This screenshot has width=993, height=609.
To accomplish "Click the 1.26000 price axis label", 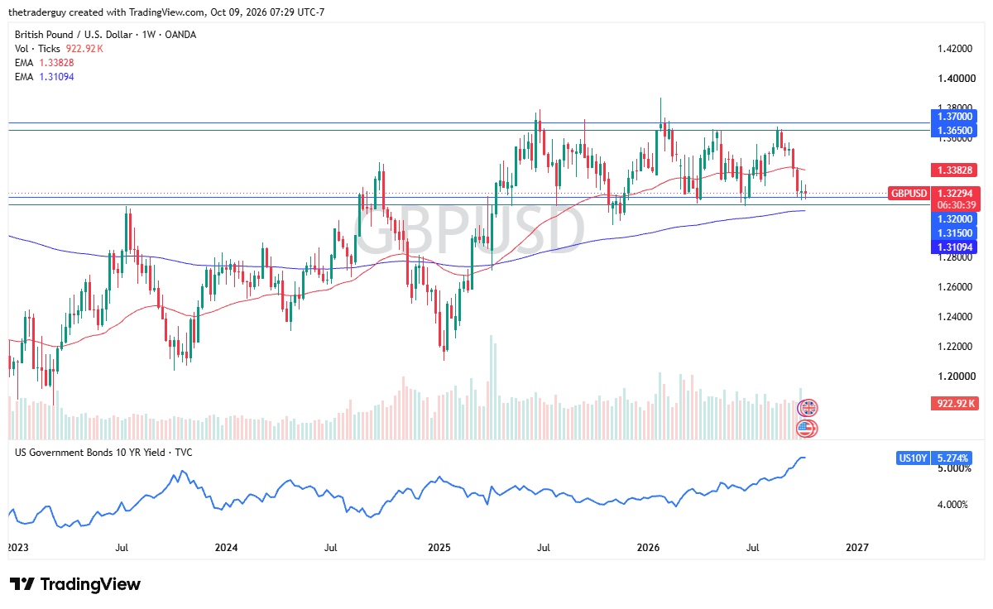I will (x=955, y=287).
